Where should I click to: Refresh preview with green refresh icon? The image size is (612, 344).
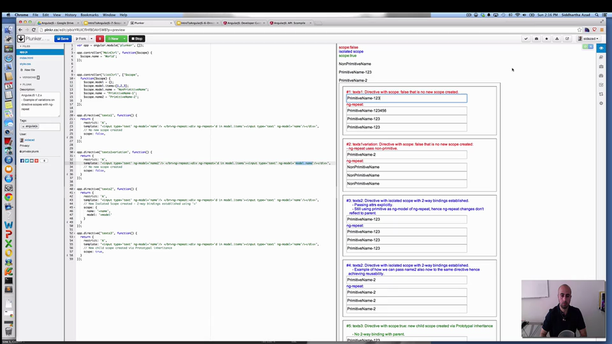pos(585,47)
